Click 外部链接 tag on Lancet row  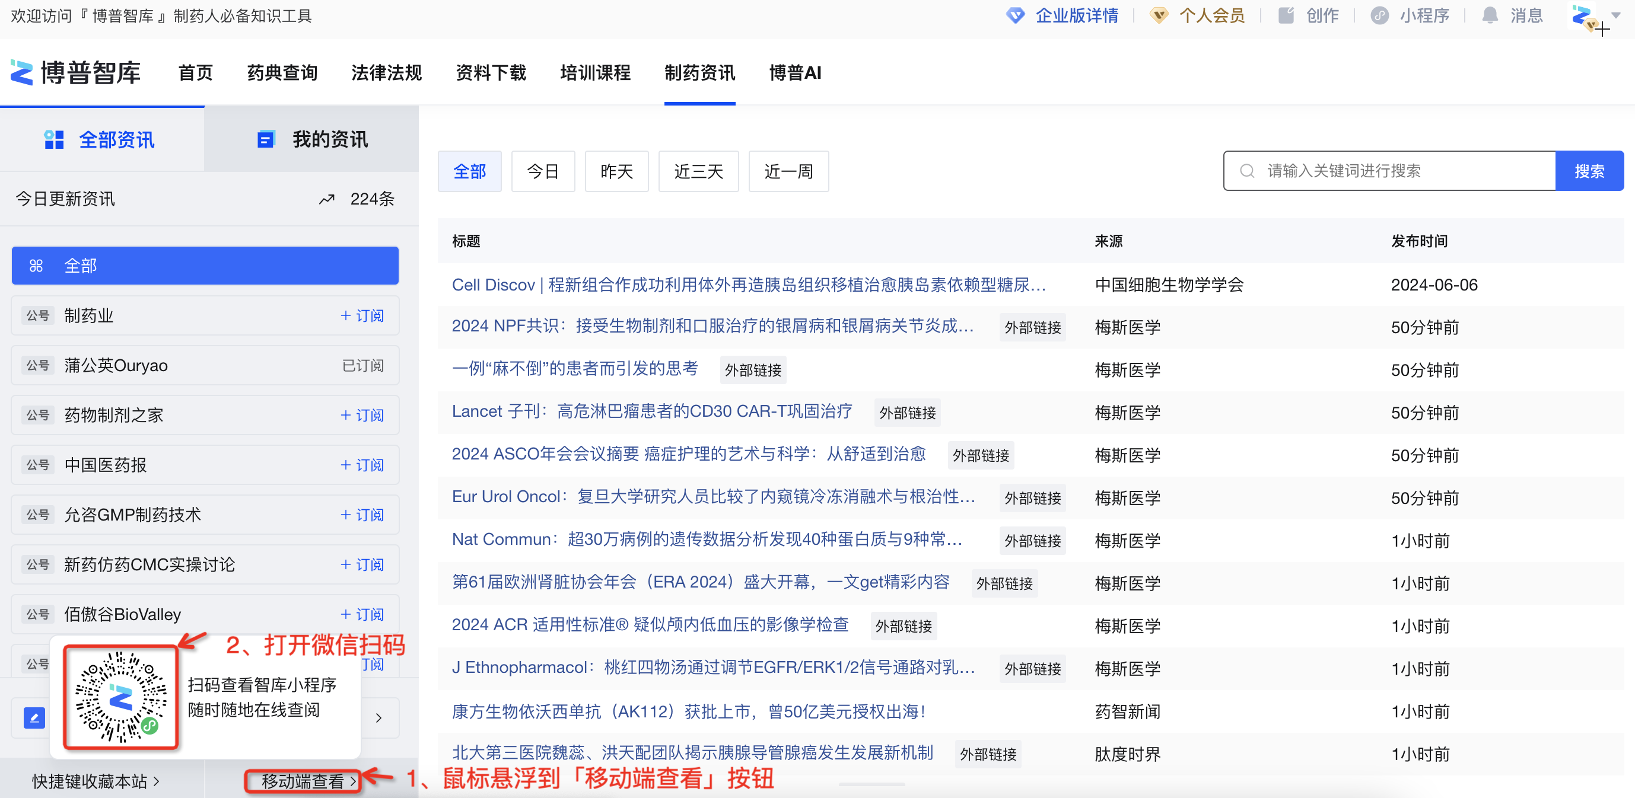[x=908, y=413]
